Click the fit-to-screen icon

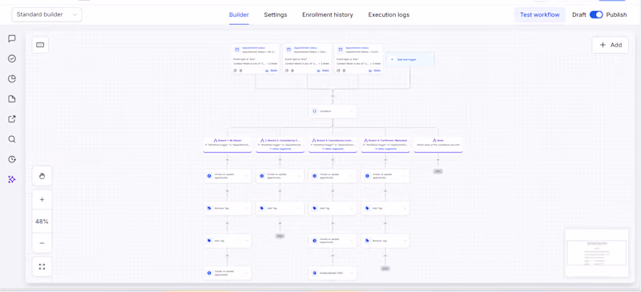pos(42,266)
